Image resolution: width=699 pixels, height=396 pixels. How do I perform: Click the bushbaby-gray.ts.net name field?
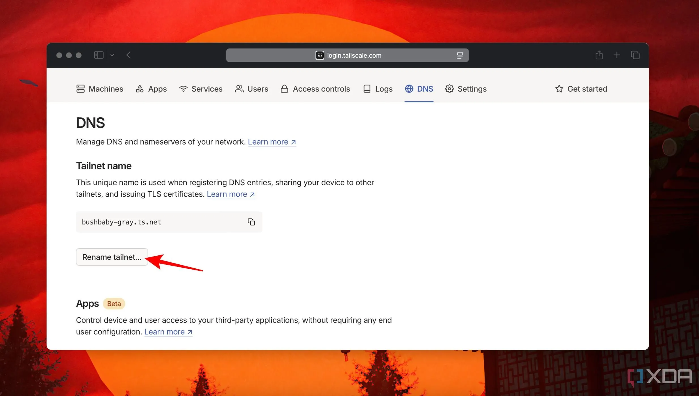click(x=169, y=222)
